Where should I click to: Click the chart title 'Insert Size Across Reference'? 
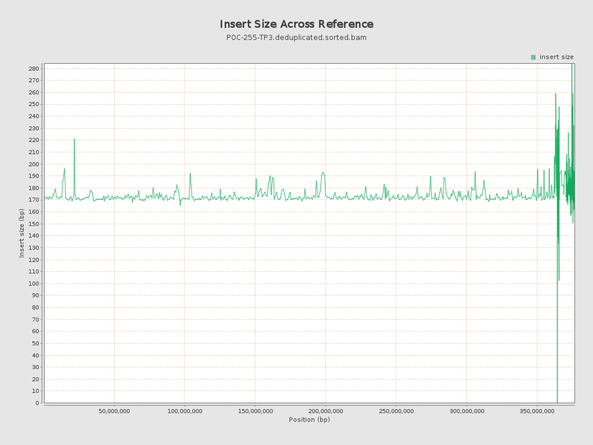pyautogui.click(x=296, y=24)
